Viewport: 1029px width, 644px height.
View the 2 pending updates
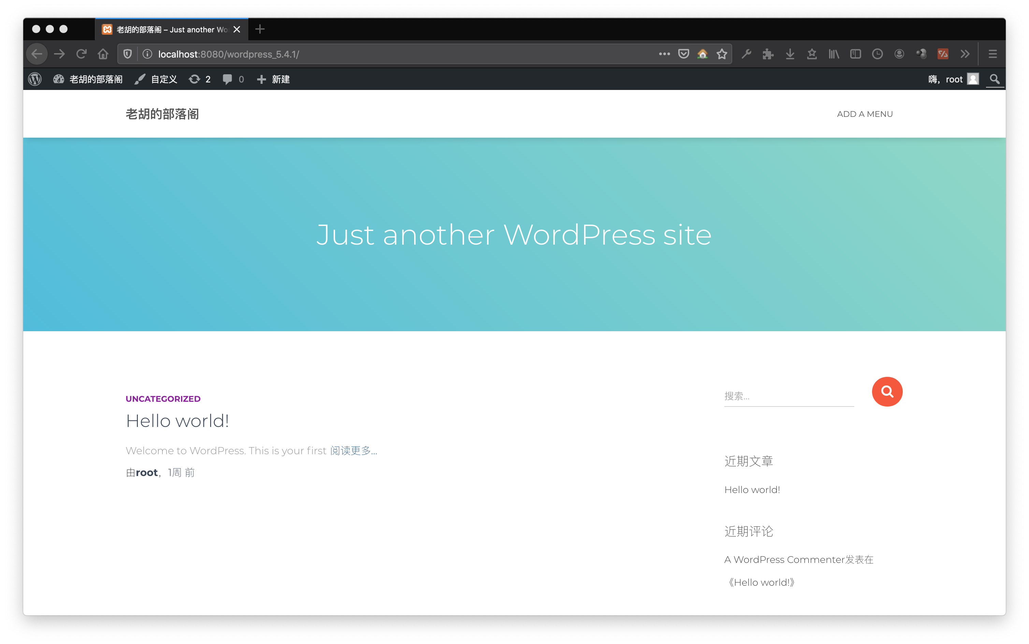click(x=200, y=79)
